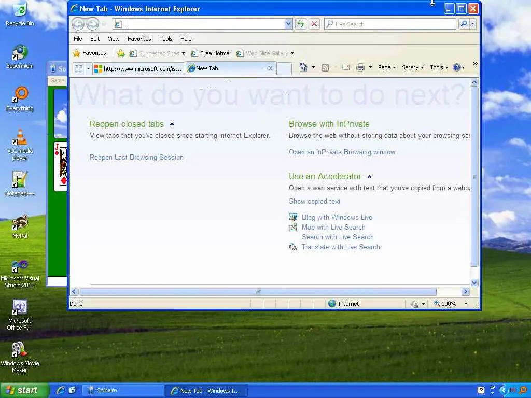
Task: Open the Suggested Sites dropdown
Action: click(x=183, y=53)
